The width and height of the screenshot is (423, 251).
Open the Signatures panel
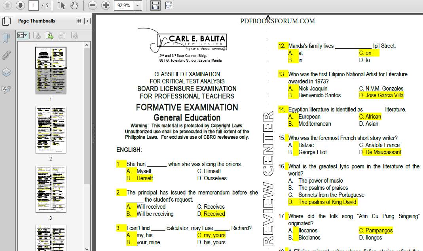point(6,89)
